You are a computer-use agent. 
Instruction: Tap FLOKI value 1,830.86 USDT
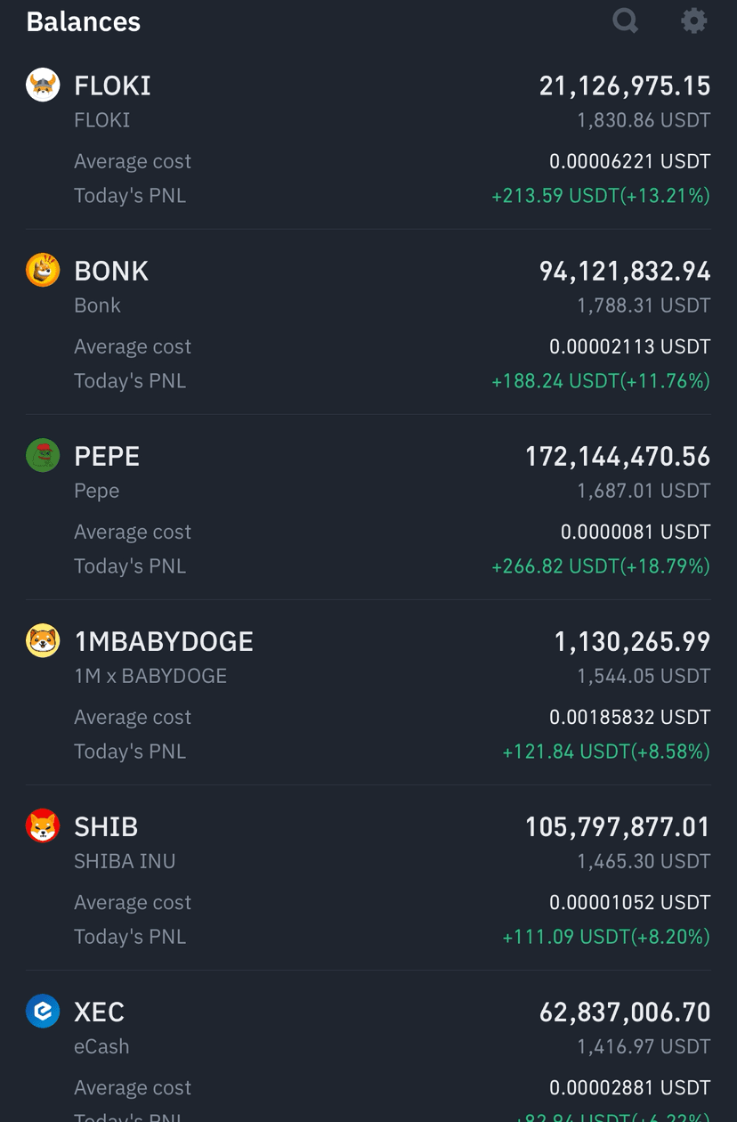tap(644, 120)
